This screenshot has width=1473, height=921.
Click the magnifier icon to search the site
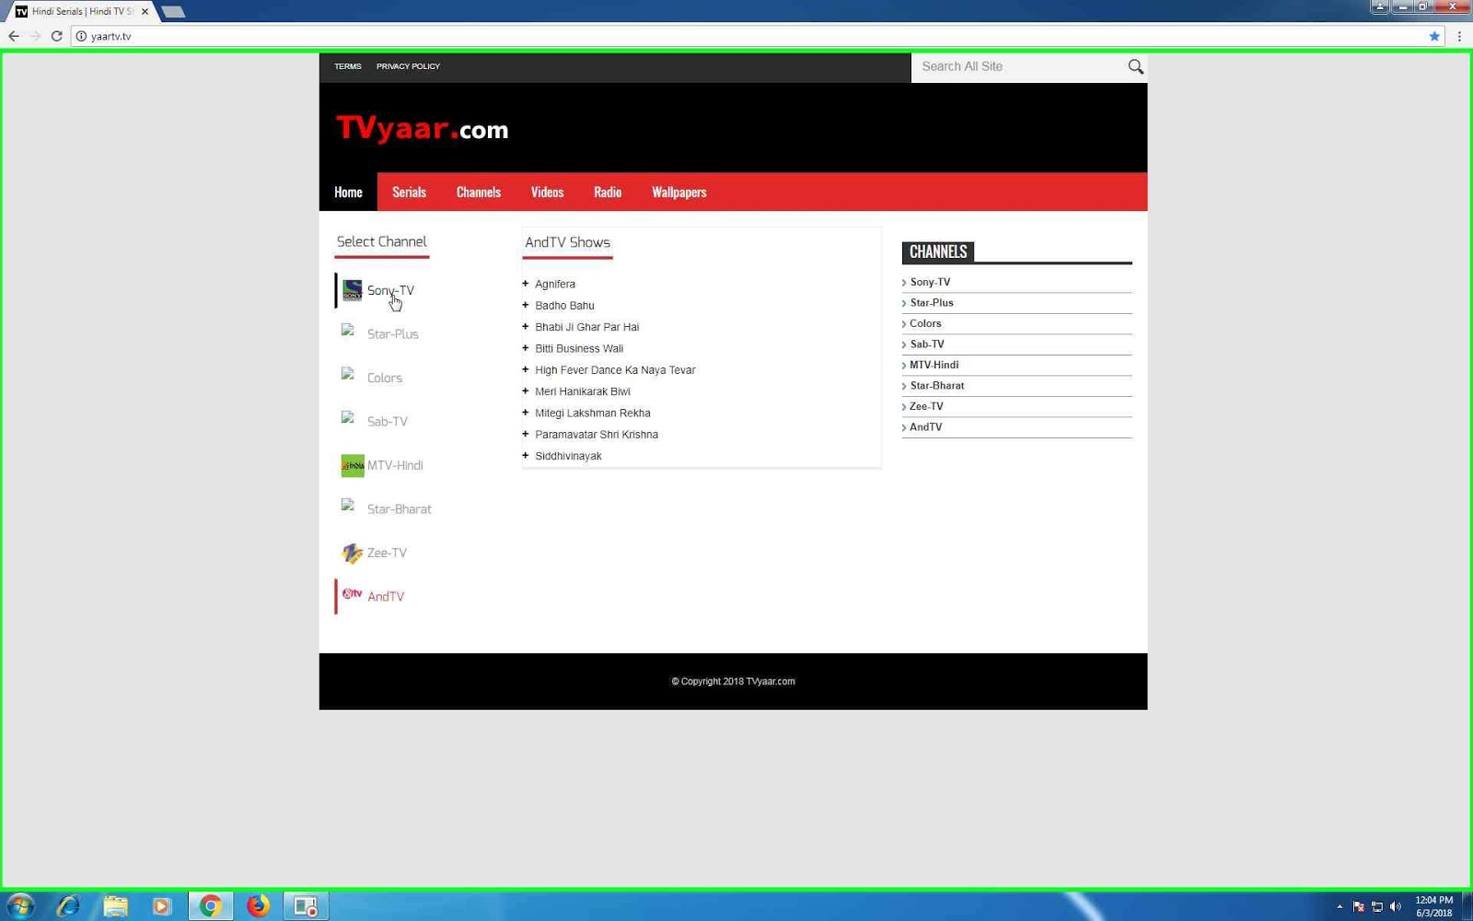tap(1135, 66)
